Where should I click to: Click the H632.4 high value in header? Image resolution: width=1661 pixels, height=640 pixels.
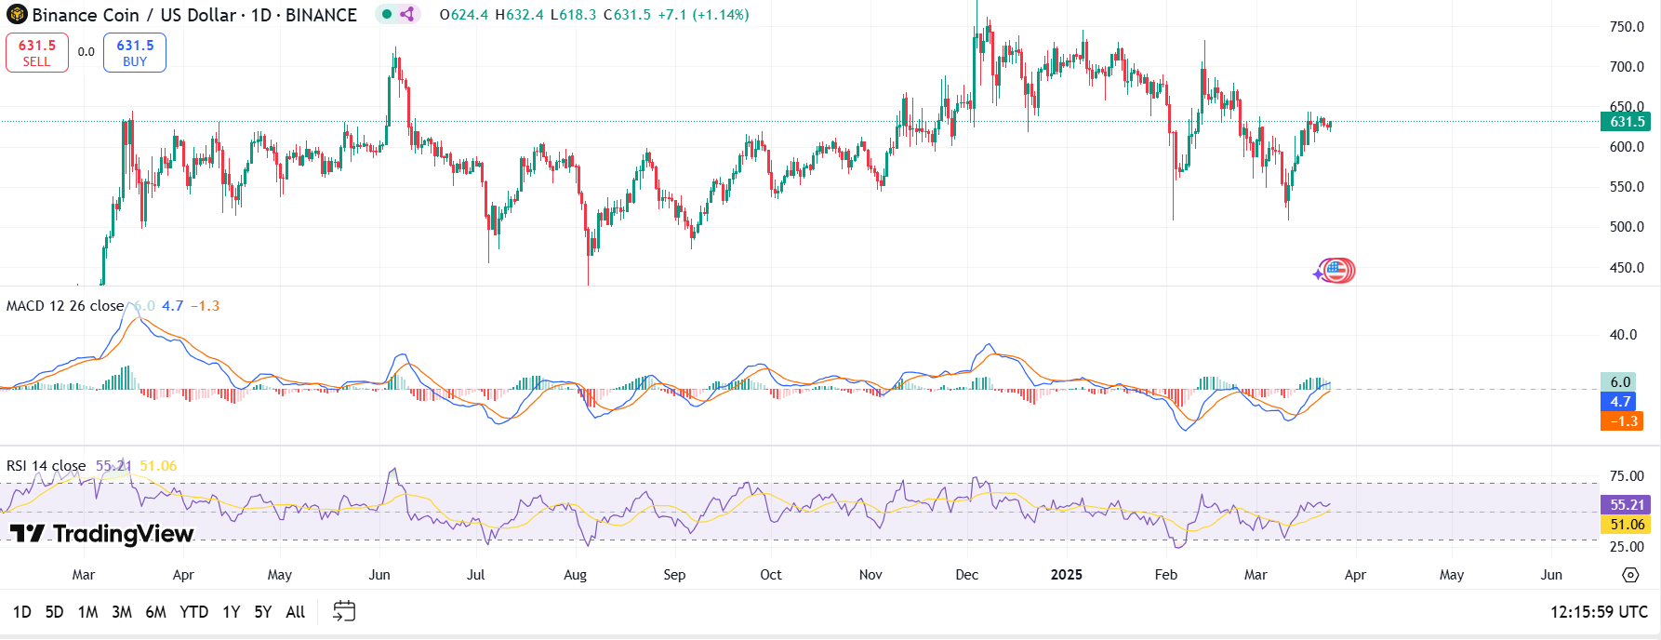point(519,15)
